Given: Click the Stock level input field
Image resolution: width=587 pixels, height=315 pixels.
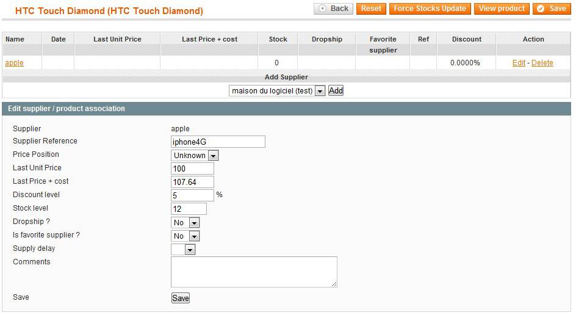Looking at the screenshot, I should [x=189, y=209].
